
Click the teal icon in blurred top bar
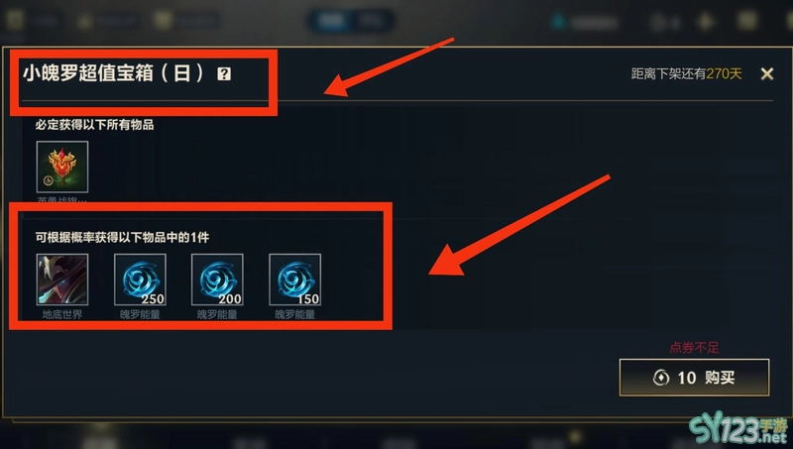[x=558, y=22]
